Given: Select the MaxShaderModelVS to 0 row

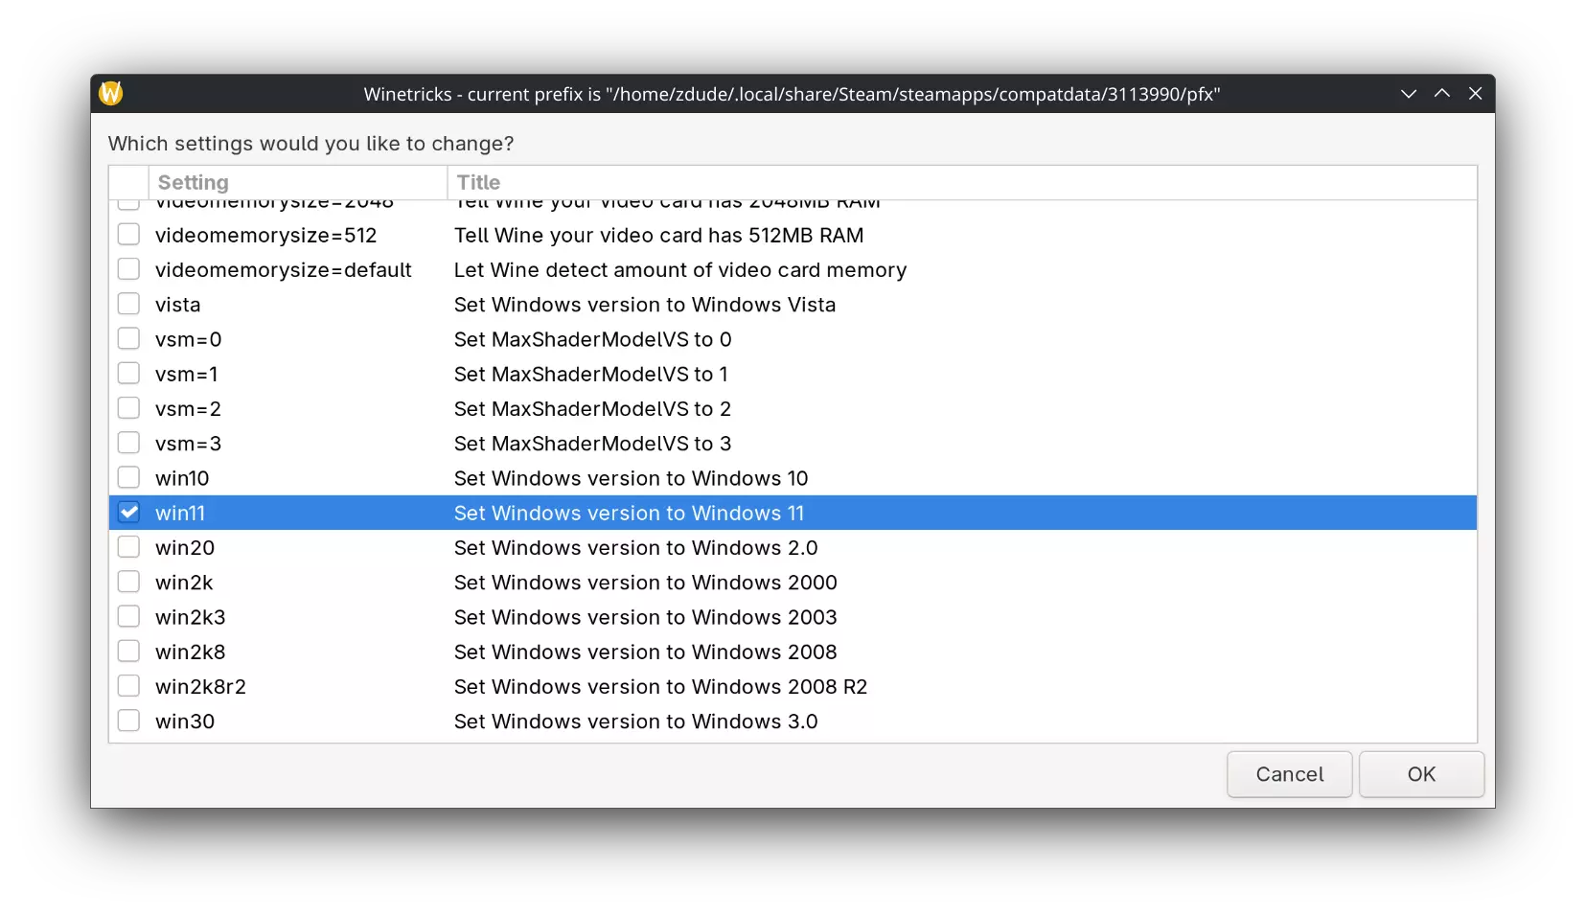Looking at the screenshot, I should pyautogui.click(x=592, y=339).
